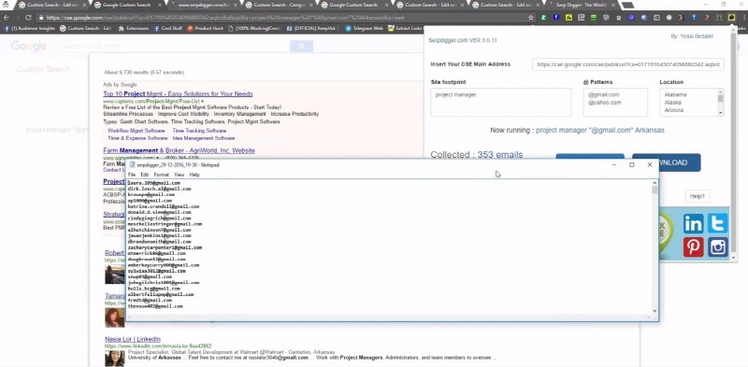
Task: Click the Google custom search box
Action: pos(174,47)
